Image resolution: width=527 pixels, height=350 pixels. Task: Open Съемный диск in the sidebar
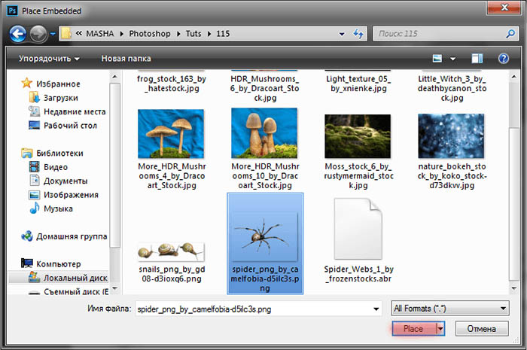pos(76,291)
